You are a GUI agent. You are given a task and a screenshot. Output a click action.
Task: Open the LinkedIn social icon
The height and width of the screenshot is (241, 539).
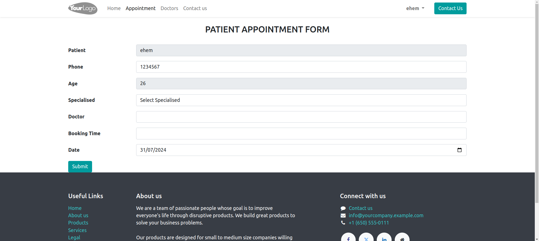click(384, 238)
